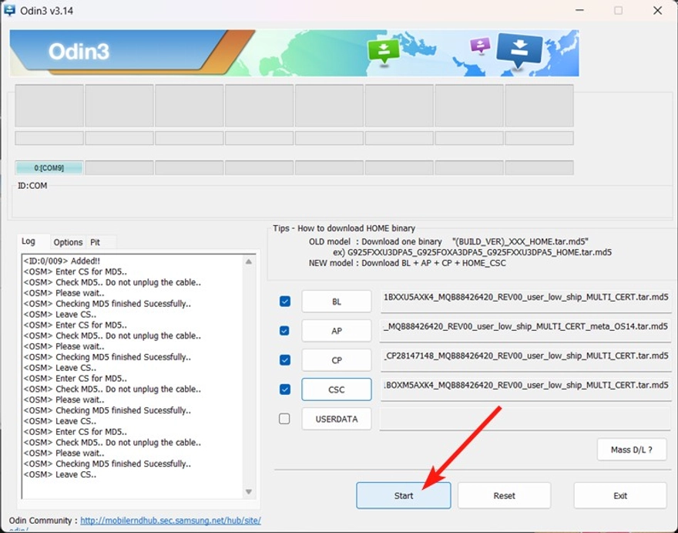Image resolution: width=678 pixels, height=533 pixels.
Task: Select the 0:[COM9] port indicator box
Action: tap(48, 167)
